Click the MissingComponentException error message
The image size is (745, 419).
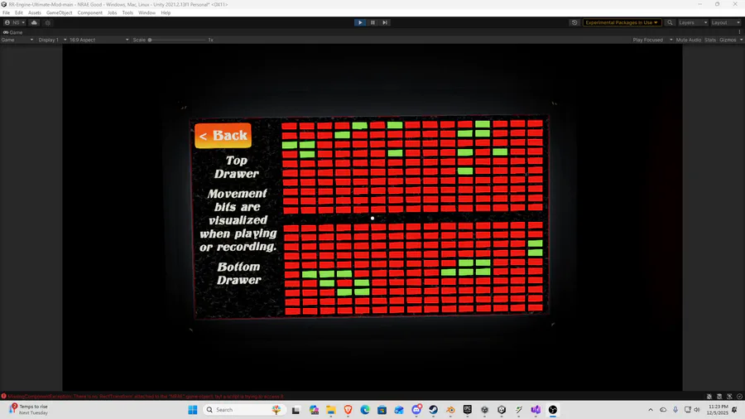tap(146, 396)
